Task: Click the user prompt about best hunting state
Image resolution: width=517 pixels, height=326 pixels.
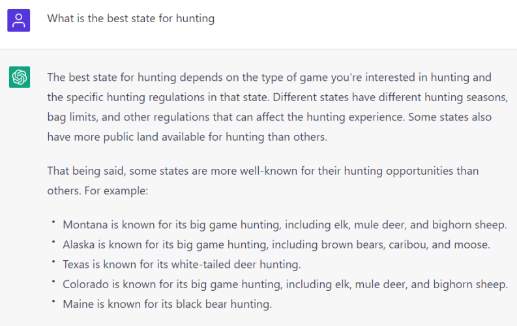Action: (130, 18)
